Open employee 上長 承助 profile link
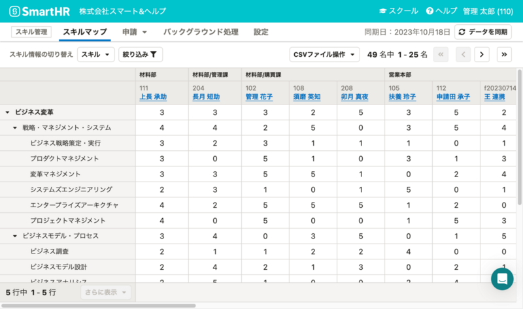The height and width of the screenshot is (309, 523). (153, 97)
